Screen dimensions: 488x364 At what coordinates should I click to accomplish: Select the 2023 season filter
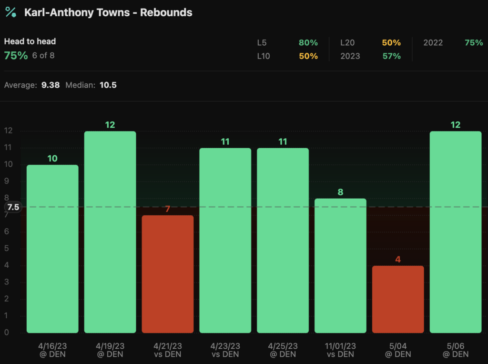tap(350, 56)
